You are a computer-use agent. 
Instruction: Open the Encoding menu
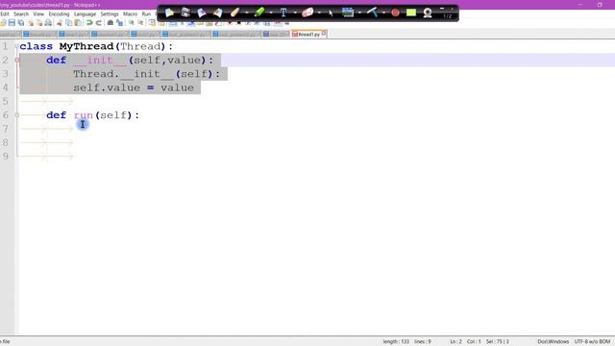[x=59, y=13]
